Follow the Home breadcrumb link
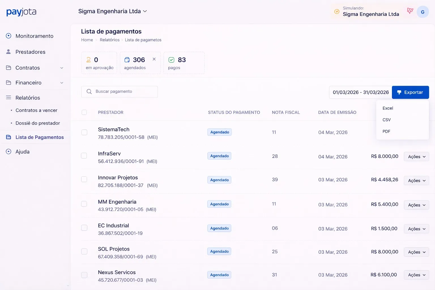Viewport: 435px width, 290px height. tap(87, 40)
